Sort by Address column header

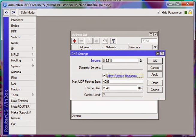(92, 47)
